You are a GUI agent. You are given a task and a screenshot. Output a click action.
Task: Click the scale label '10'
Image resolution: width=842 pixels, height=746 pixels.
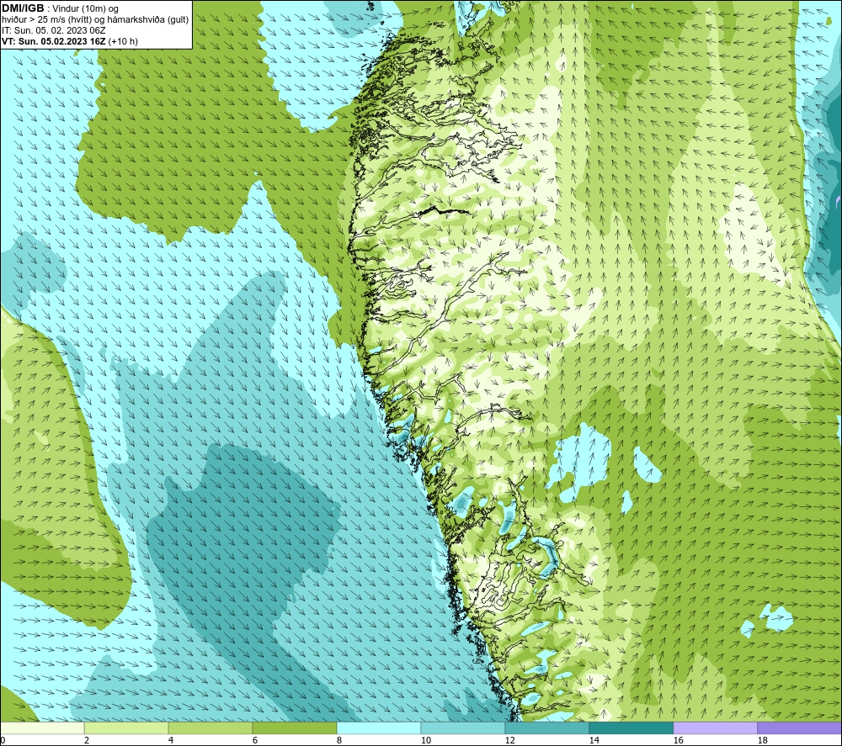point(425,740)
